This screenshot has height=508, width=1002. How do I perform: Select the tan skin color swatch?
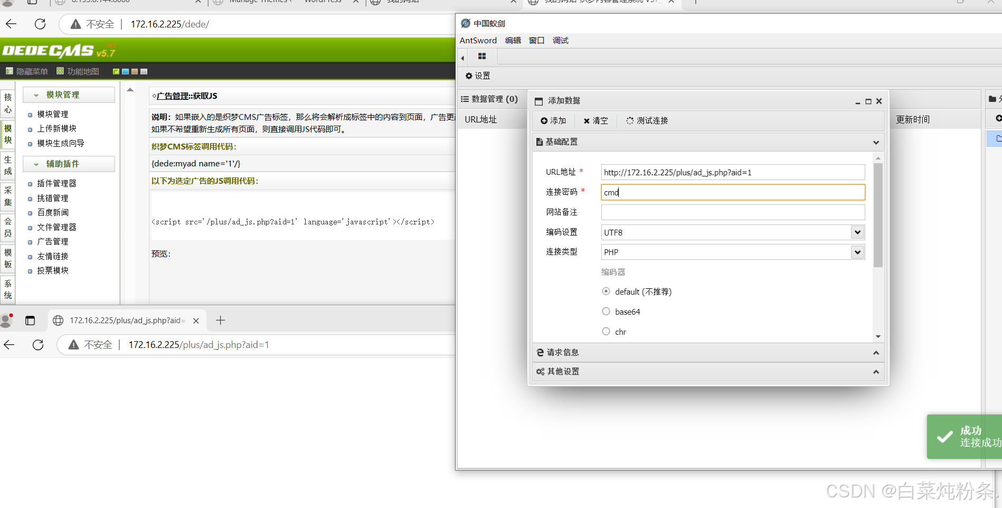pyautogui.click(x=135, y=71)
